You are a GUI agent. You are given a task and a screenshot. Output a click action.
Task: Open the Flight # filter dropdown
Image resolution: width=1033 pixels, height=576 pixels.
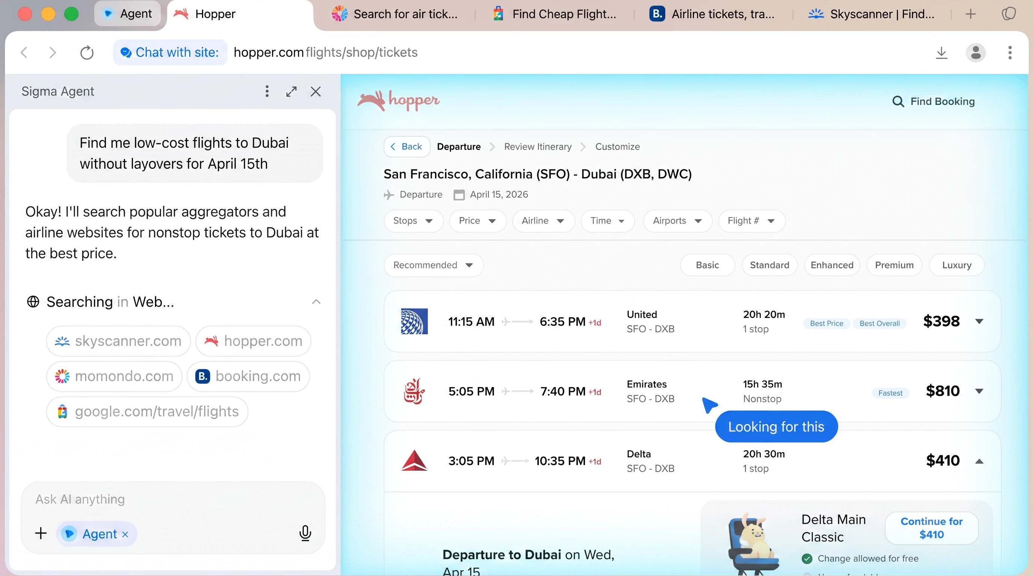[x=751, y=221]
